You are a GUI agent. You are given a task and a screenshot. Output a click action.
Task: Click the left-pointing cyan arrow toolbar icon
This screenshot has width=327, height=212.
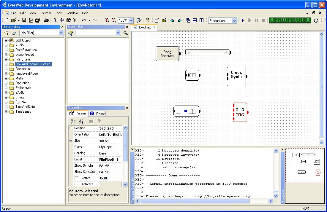click(173, 20)
